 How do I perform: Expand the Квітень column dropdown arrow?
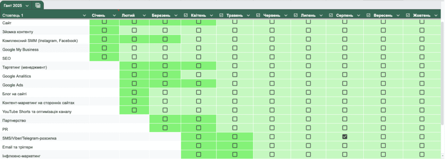(212, 15)
